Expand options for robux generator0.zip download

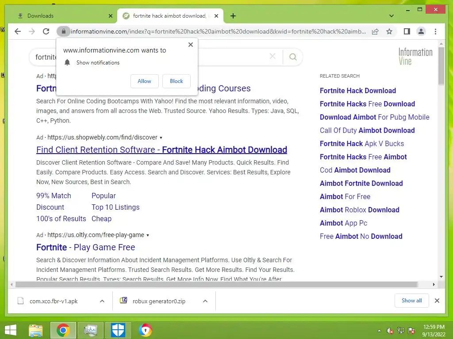click(205, 301)
